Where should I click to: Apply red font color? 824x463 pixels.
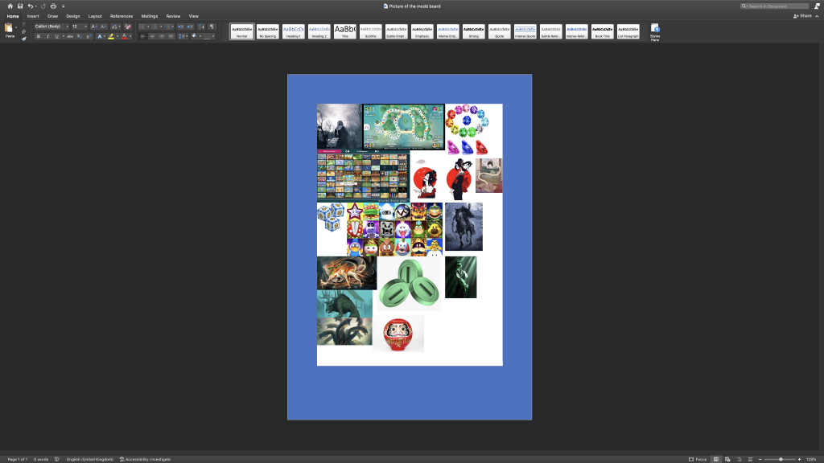pos(124,36)
